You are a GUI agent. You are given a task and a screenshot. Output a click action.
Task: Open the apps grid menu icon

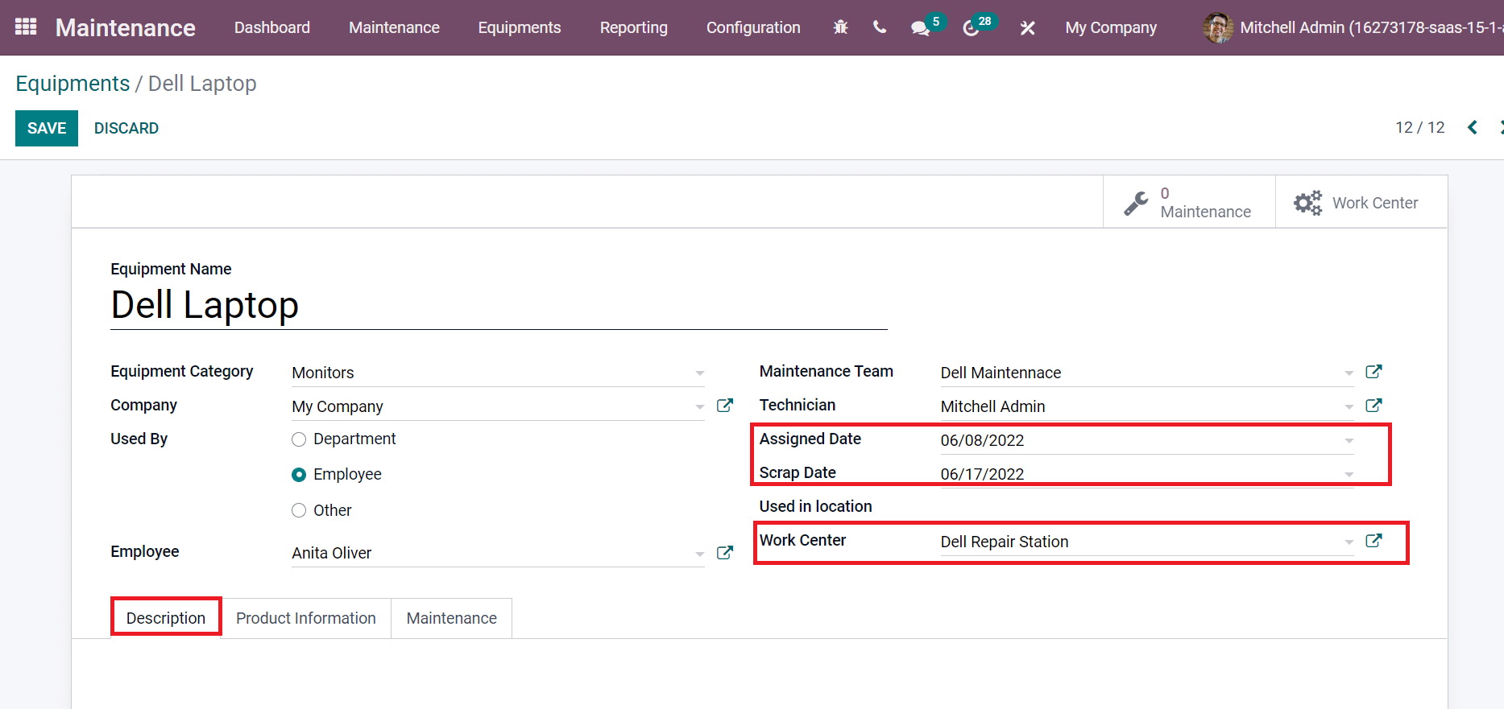26,27
